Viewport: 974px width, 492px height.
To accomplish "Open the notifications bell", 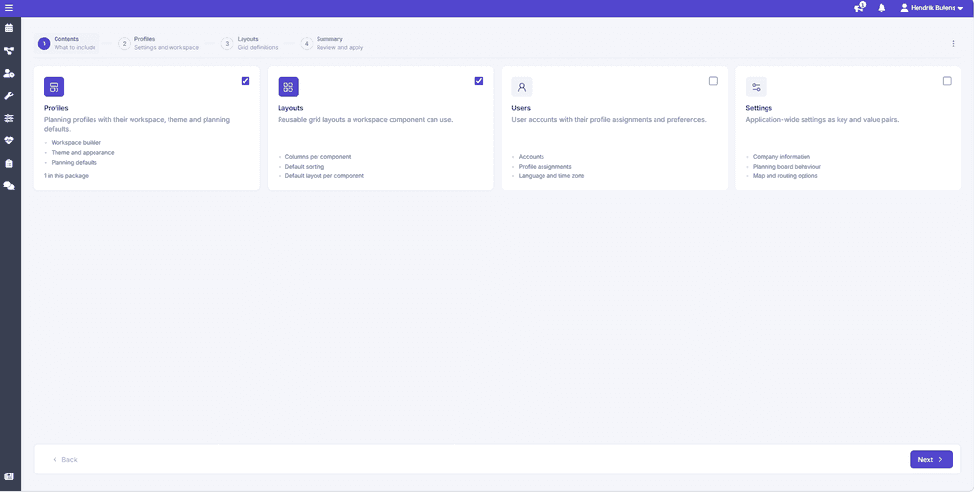I will [881, 8].
